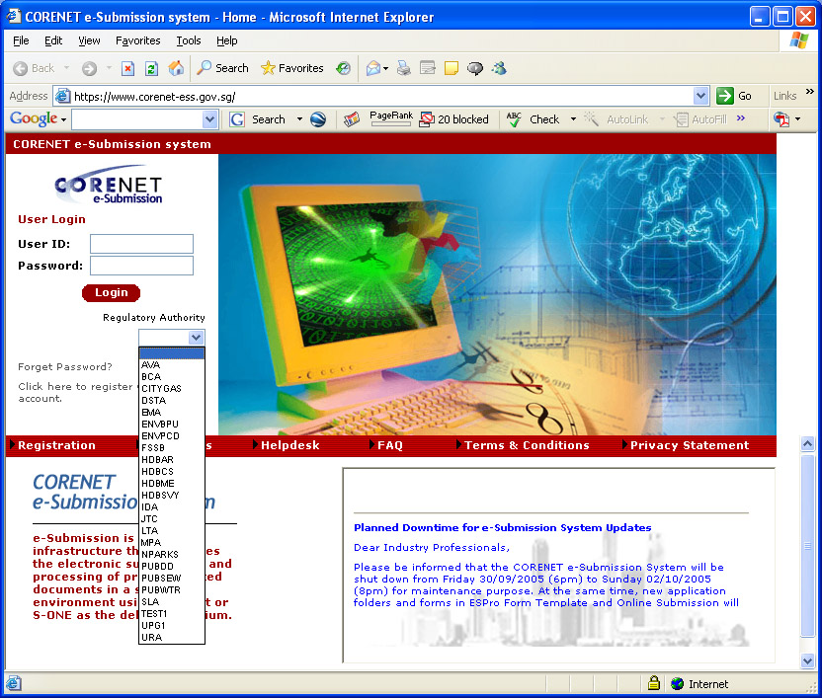Click the notice frame scroll up arrow
Viewport: 822px width, 698px height.
coord(808,444)
